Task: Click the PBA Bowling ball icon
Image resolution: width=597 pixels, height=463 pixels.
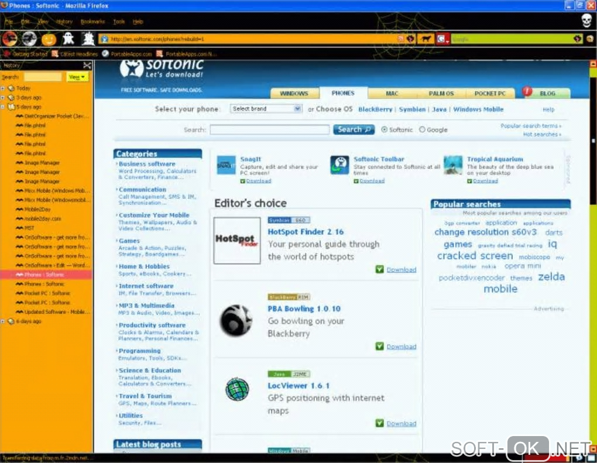Action: (x=236, y=321)
